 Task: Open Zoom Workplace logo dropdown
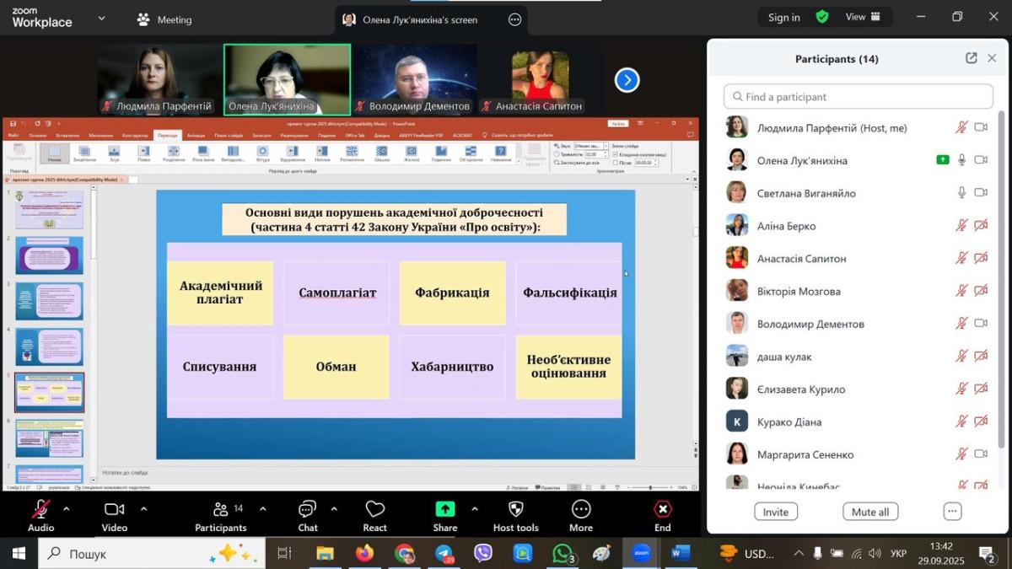click(102, 18)
